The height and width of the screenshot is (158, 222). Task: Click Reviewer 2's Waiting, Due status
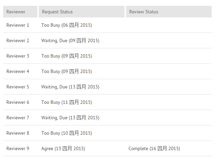70,40
